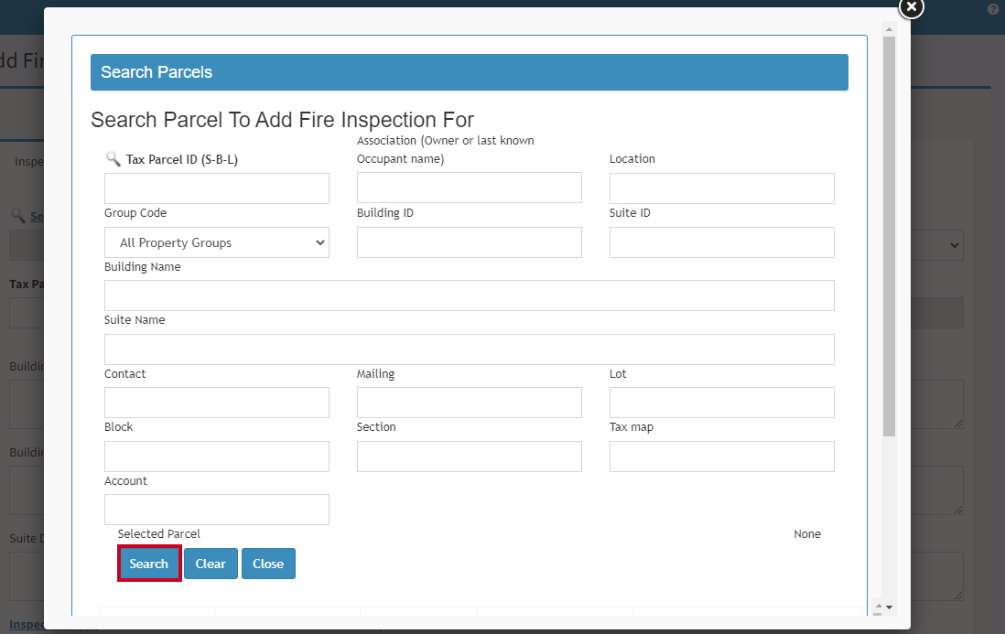Click the Search Parcels header bar
This screenshot has height=634, width=1005.
tap(470, 72)
